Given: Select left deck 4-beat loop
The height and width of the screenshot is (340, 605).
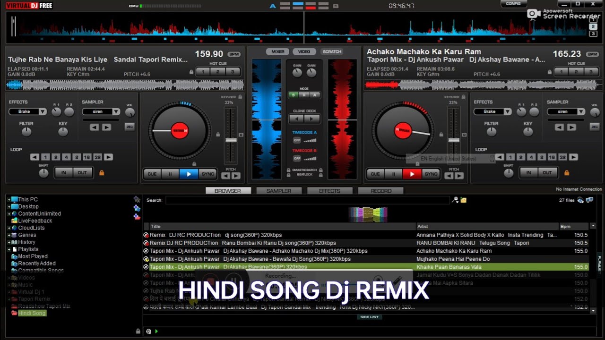Looking at the screenshot, I should pos(66,157).
